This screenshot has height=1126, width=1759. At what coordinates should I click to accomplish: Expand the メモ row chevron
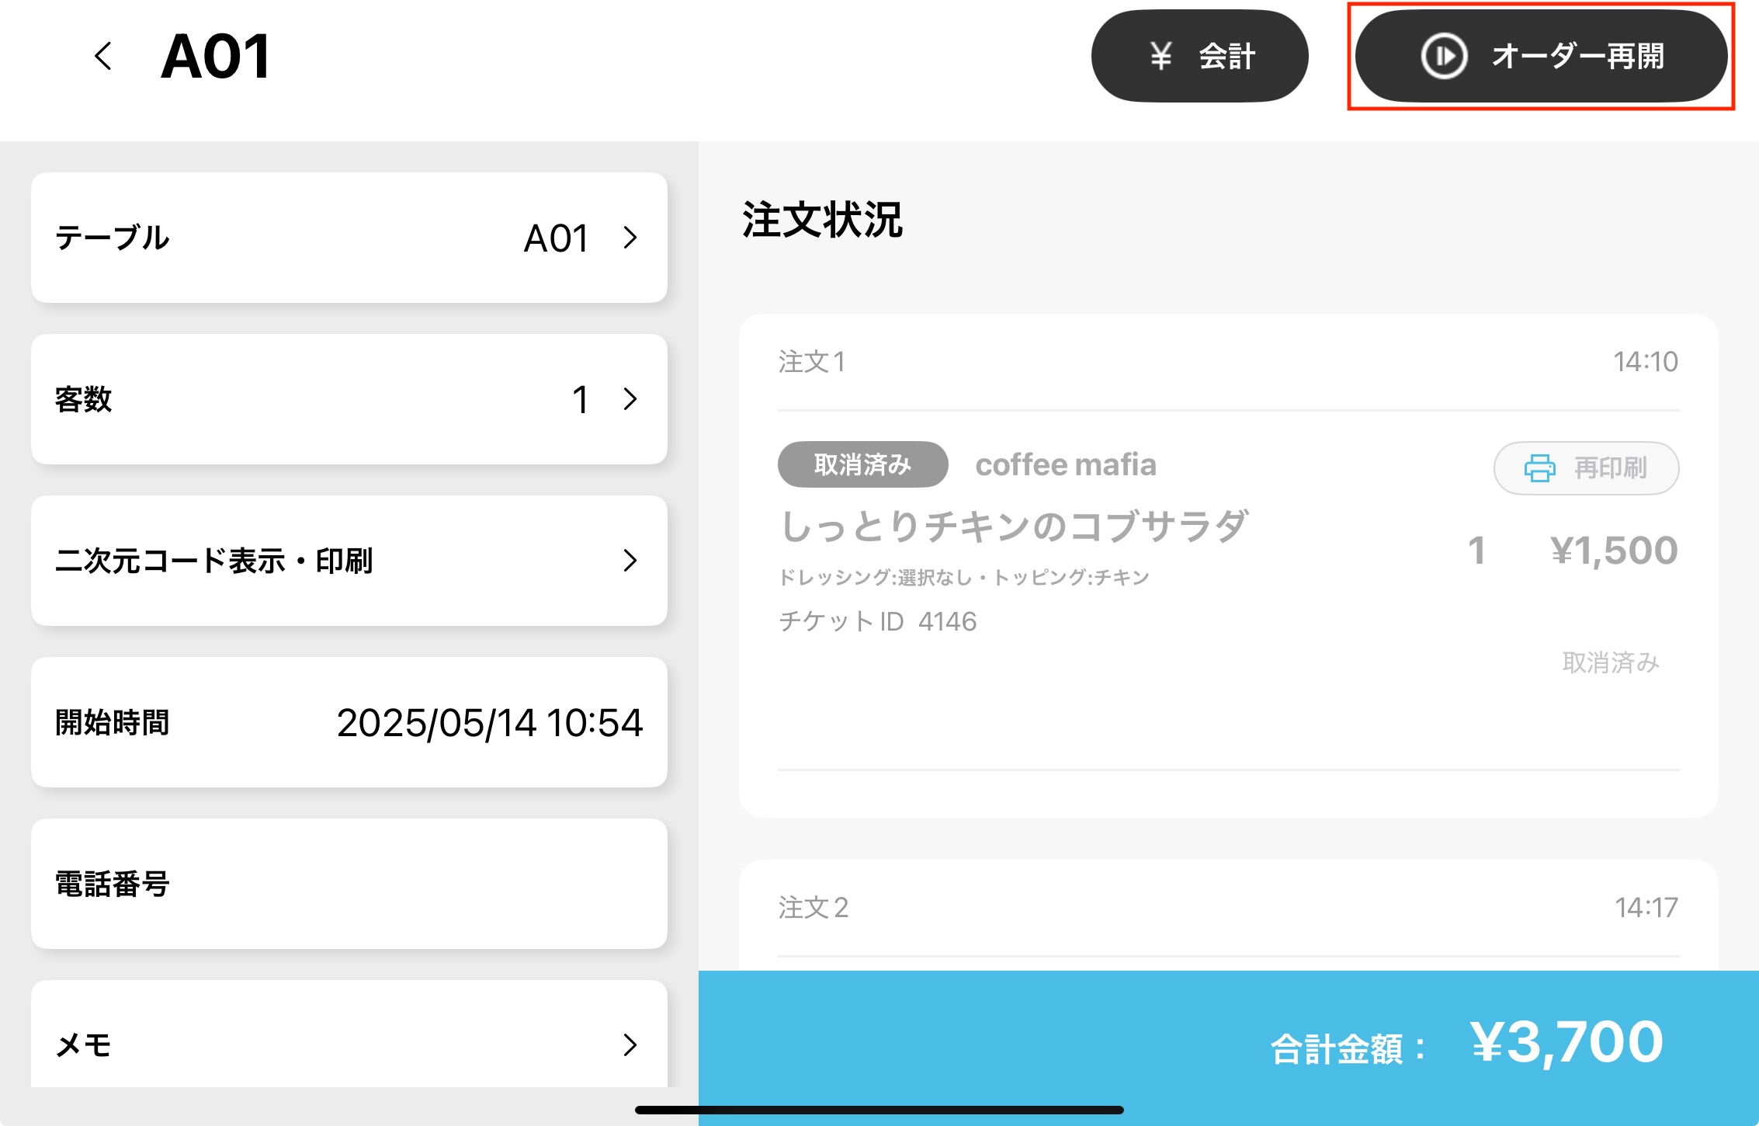[630, 1044]
